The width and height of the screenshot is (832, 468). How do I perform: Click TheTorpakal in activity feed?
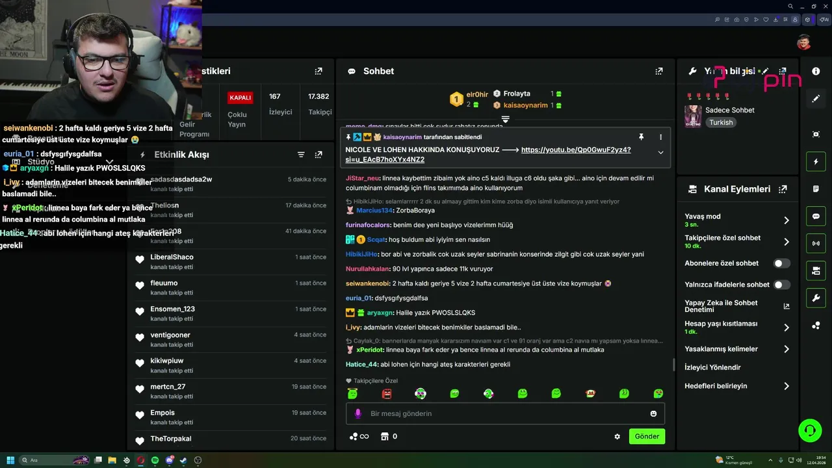pos(171,439)
